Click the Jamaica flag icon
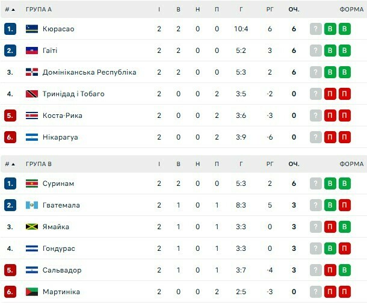 (32, 227)
